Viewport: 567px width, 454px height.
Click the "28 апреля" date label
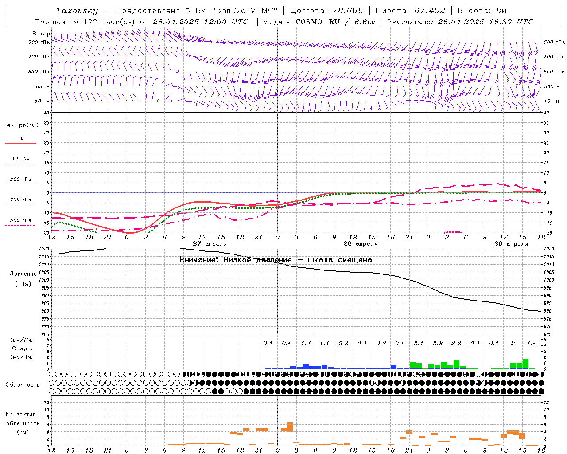tap(361, 244)
